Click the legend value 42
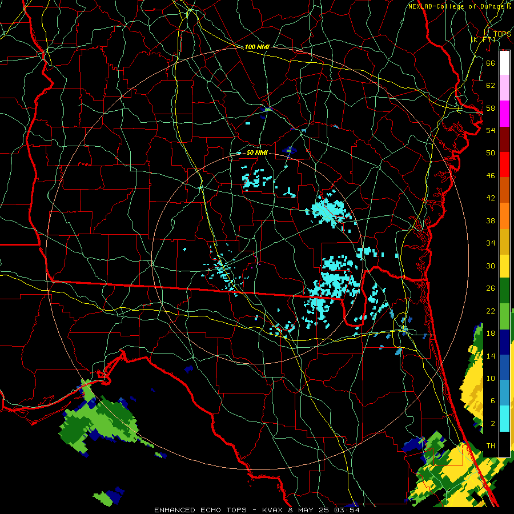 point(491,198)
